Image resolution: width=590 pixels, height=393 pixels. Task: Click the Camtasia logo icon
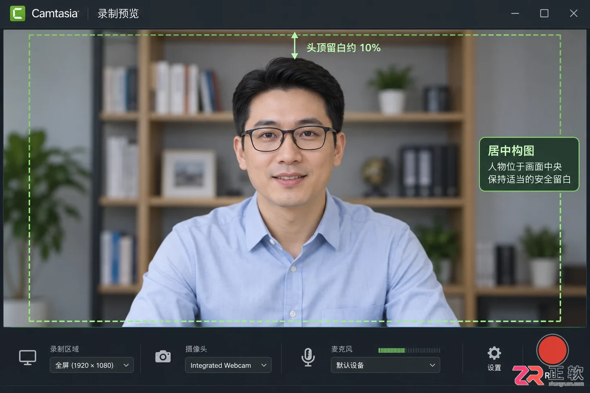click(18, 14)
